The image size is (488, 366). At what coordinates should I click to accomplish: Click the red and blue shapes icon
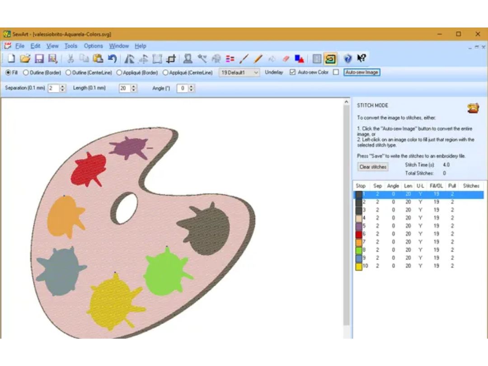(x=300, y=58)
